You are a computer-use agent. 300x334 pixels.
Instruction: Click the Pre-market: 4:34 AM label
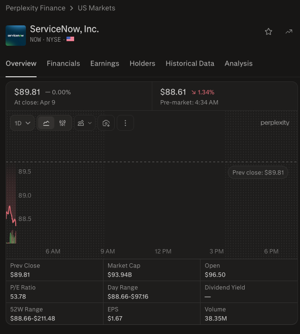click(x=189, y=103)
